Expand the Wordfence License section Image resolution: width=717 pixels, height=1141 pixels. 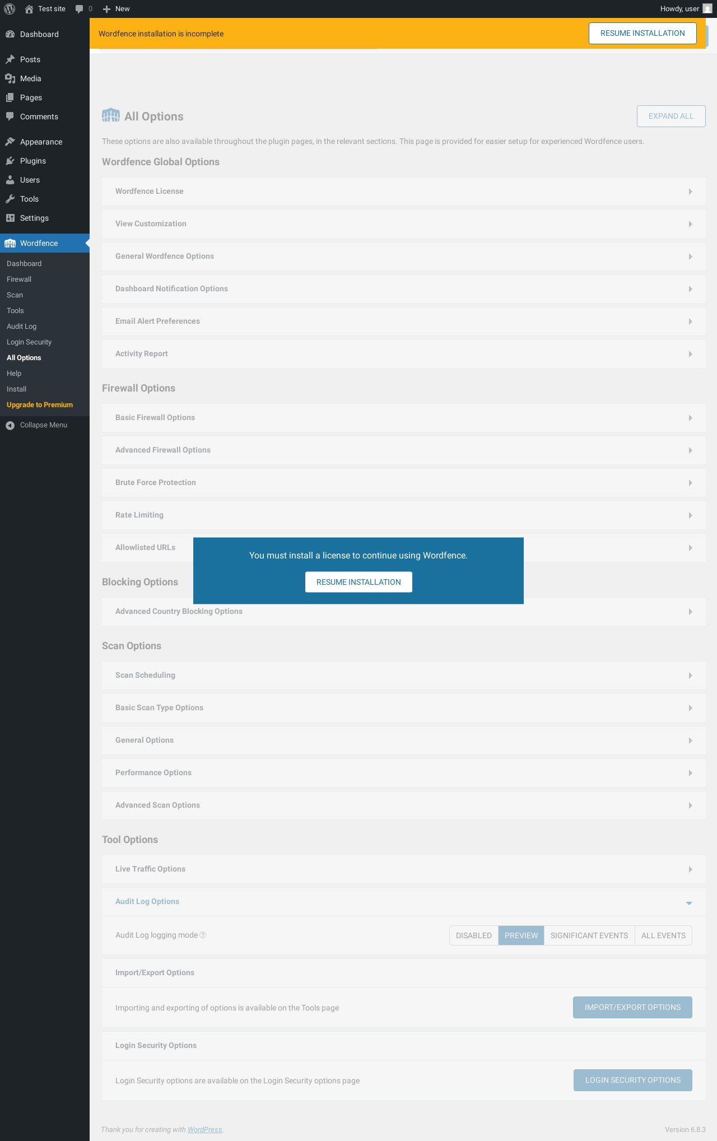pyautogui.click(x=404, y=192)
